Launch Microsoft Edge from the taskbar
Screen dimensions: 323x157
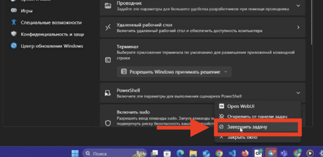click(x=180, y=153)
